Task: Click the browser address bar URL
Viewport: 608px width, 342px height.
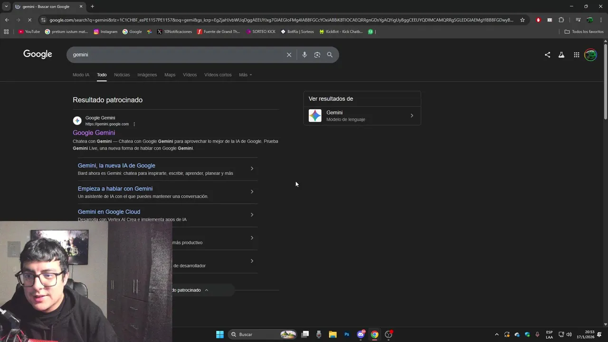Action: (x=281, y=20)
